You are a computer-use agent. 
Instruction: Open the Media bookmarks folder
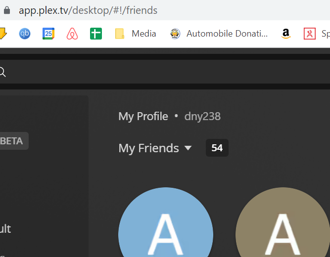pyautogui.click(x=136, y=34)
